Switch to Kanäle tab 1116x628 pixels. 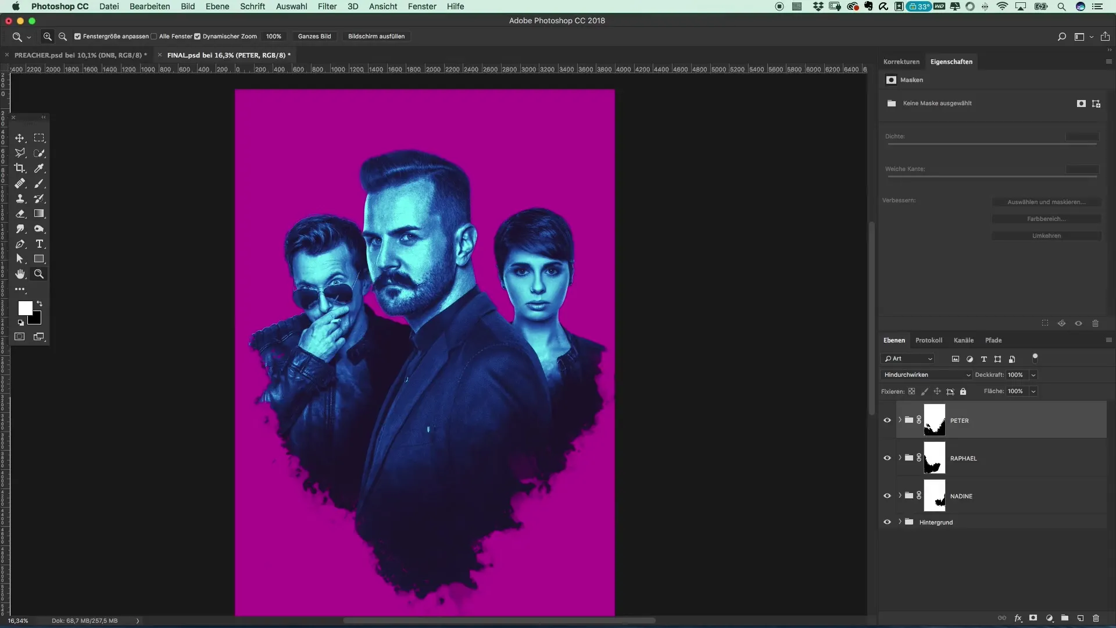click(x=963, y=340)
